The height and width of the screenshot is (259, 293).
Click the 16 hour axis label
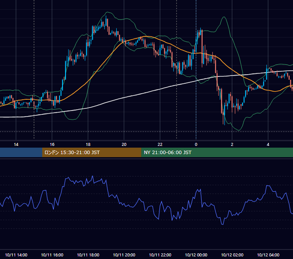click(52, 145)
